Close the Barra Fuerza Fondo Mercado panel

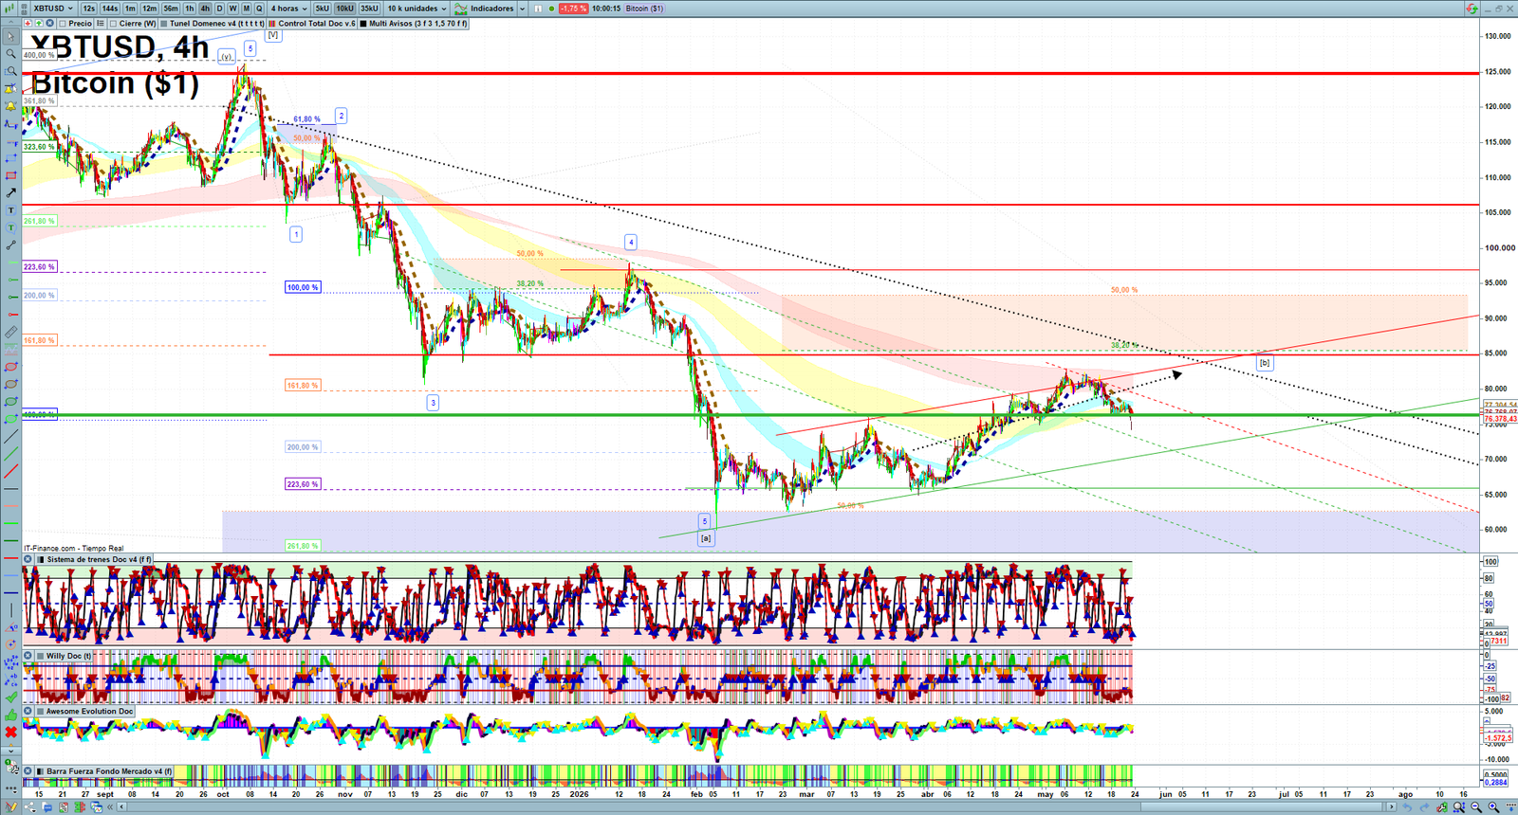pos(28,770)
